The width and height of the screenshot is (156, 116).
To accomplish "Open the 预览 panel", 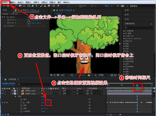I will pos(127,19).
